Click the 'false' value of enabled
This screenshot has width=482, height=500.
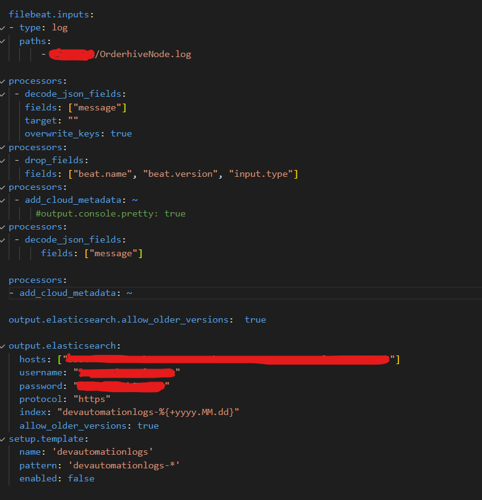[81, 478]
